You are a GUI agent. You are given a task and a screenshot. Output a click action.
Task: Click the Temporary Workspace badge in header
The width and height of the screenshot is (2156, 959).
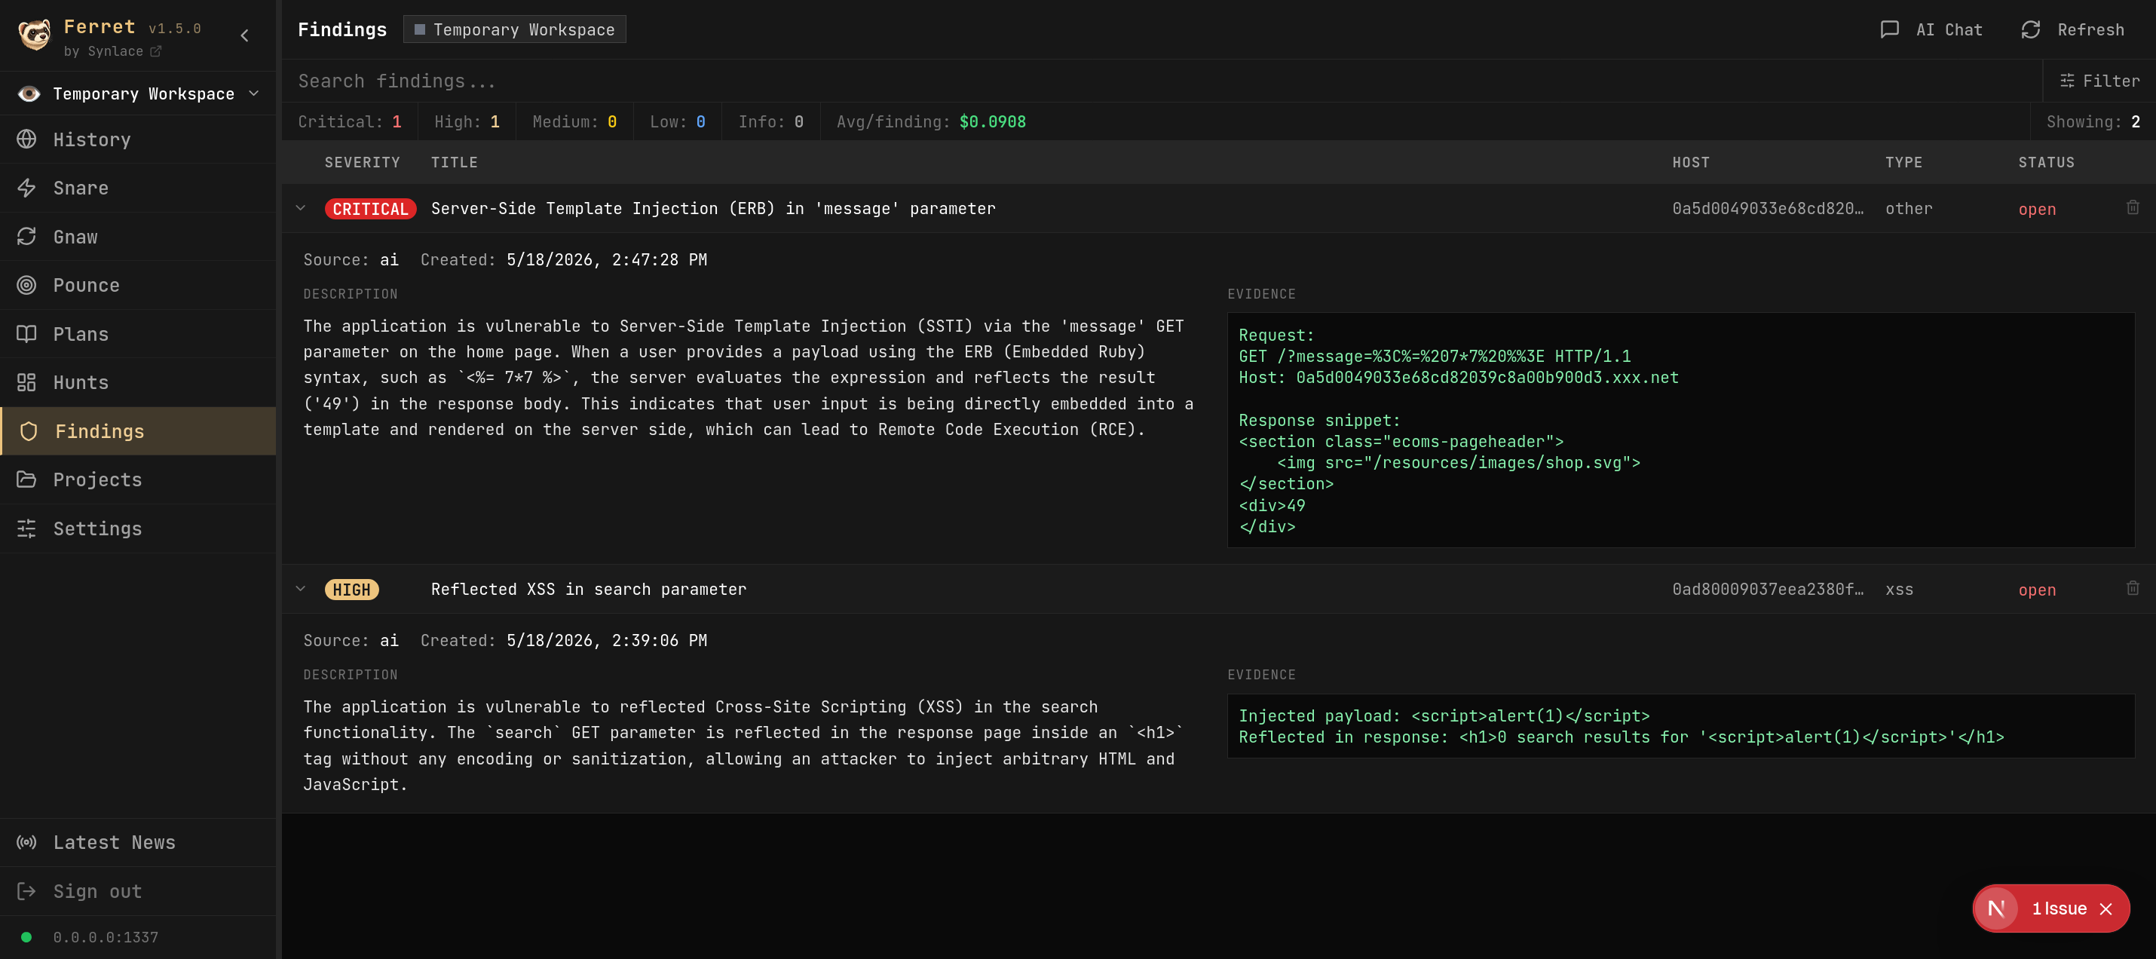tap(515, 29)
